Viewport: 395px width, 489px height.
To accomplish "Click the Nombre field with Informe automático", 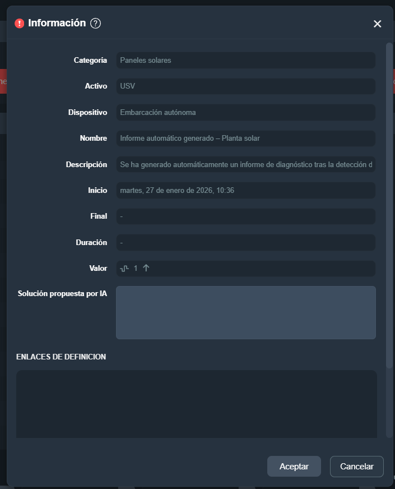I will tap(246, 138).
